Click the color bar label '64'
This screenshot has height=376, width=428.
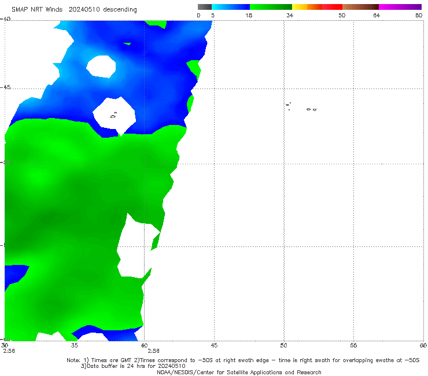pyautogui.click(x=377, y=15)
